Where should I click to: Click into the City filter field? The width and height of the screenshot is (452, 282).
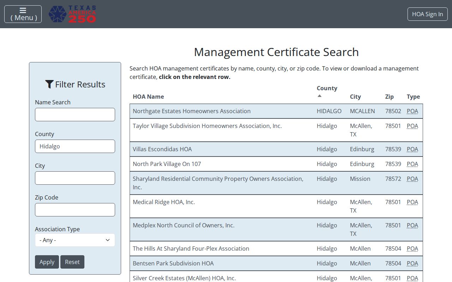[x=75, y=178]
